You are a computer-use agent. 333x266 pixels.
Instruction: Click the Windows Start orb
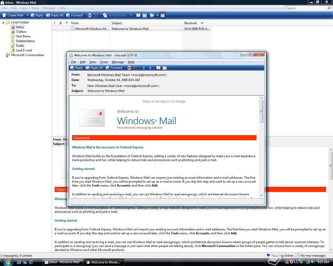tap(7, 262)
